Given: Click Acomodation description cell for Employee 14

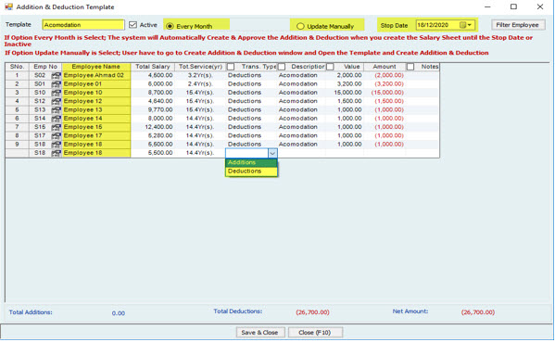Looking at the screenshot, I should (x=301, y=119).
